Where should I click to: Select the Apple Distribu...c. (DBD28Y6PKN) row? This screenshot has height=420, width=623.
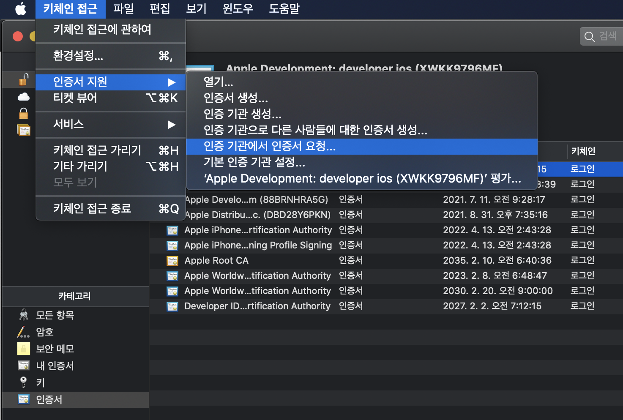(386, 215)
